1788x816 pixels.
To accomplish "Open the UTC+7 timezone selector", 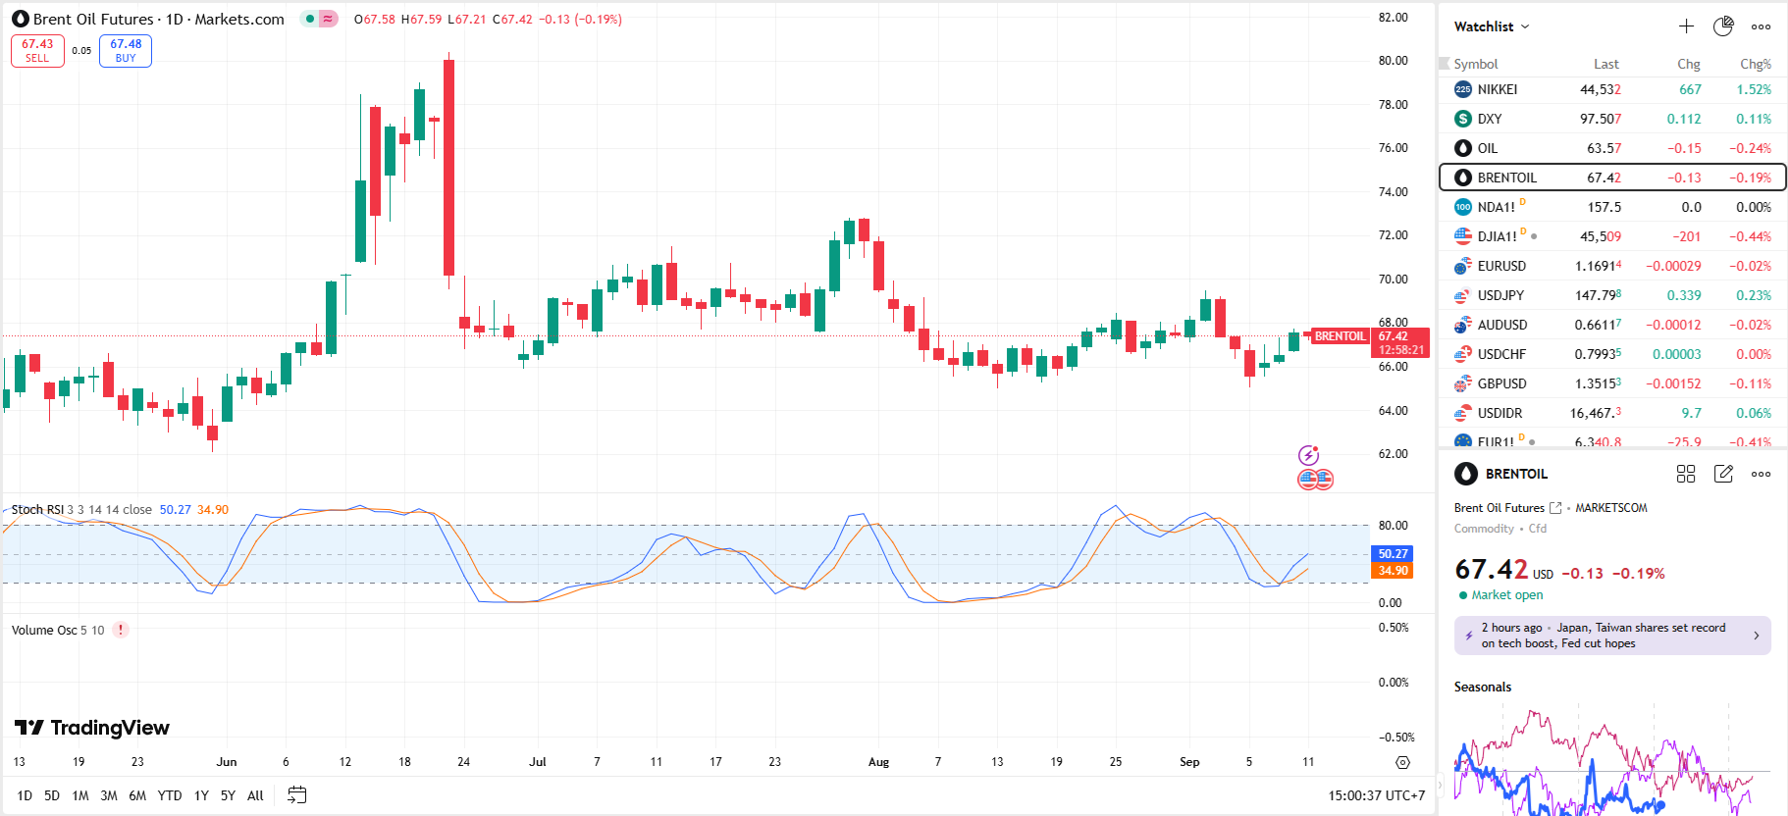I will click(1376, 795).
